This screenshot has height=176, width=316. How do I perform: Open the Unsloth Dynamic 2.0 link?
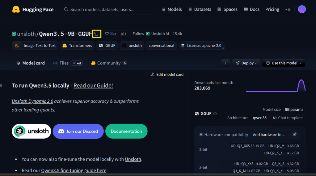click(32, 101)
